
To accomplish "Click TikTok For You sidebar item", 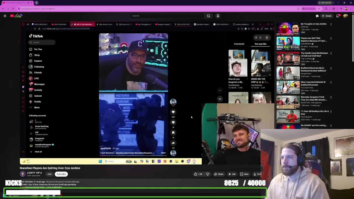I will 35,49.
